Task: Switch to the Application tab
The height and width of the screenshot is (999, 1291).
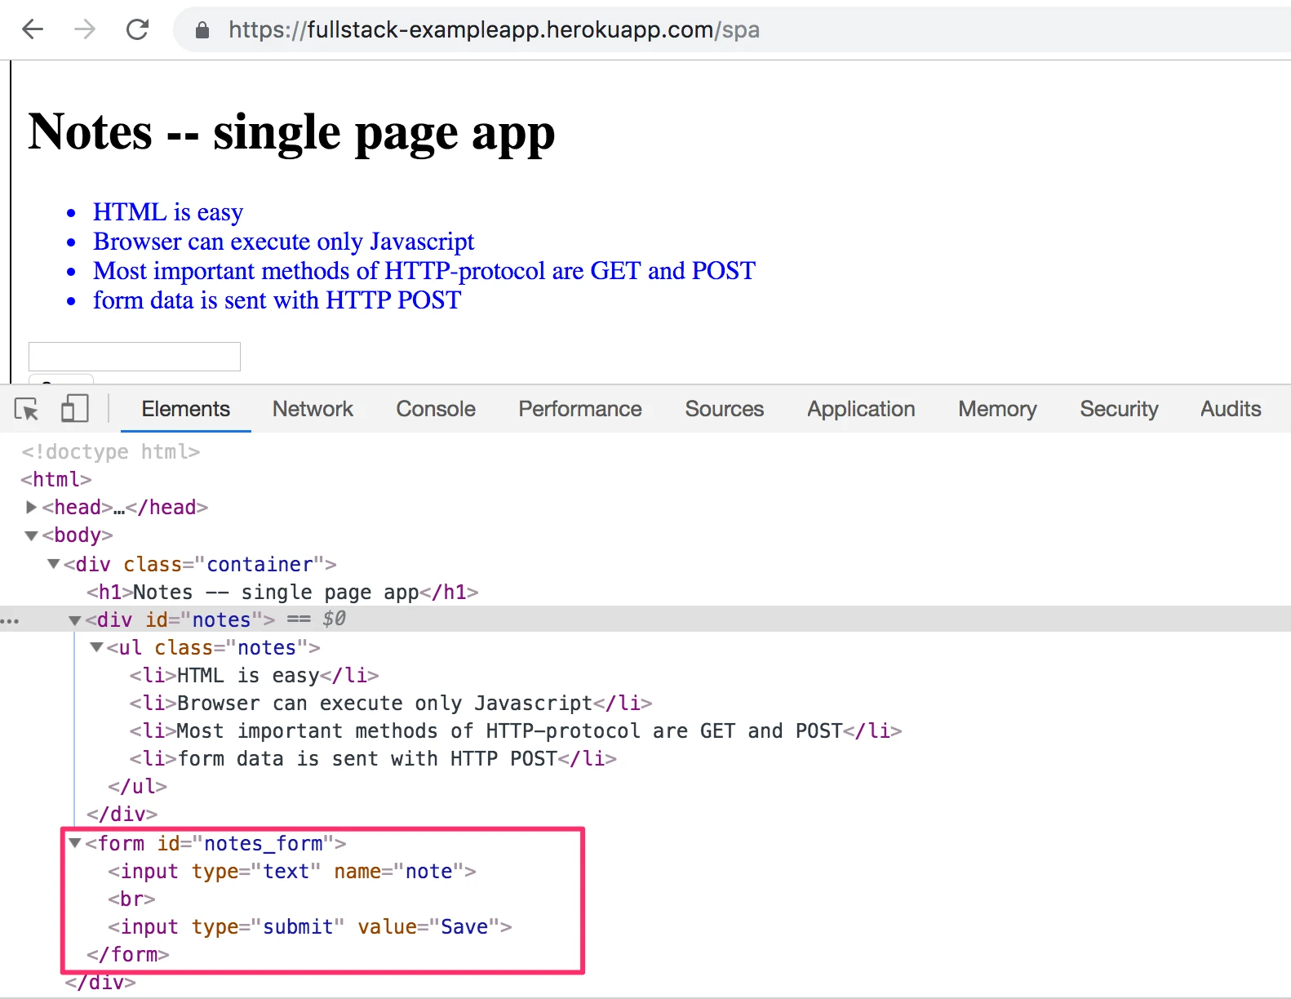Action: click(861, 409)
